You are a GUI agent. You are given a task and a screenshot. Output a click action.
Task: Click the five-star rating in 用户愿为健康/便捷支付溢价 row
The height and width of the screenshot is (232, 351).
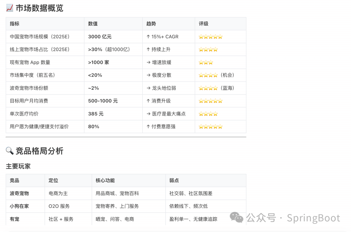point(211,127)
